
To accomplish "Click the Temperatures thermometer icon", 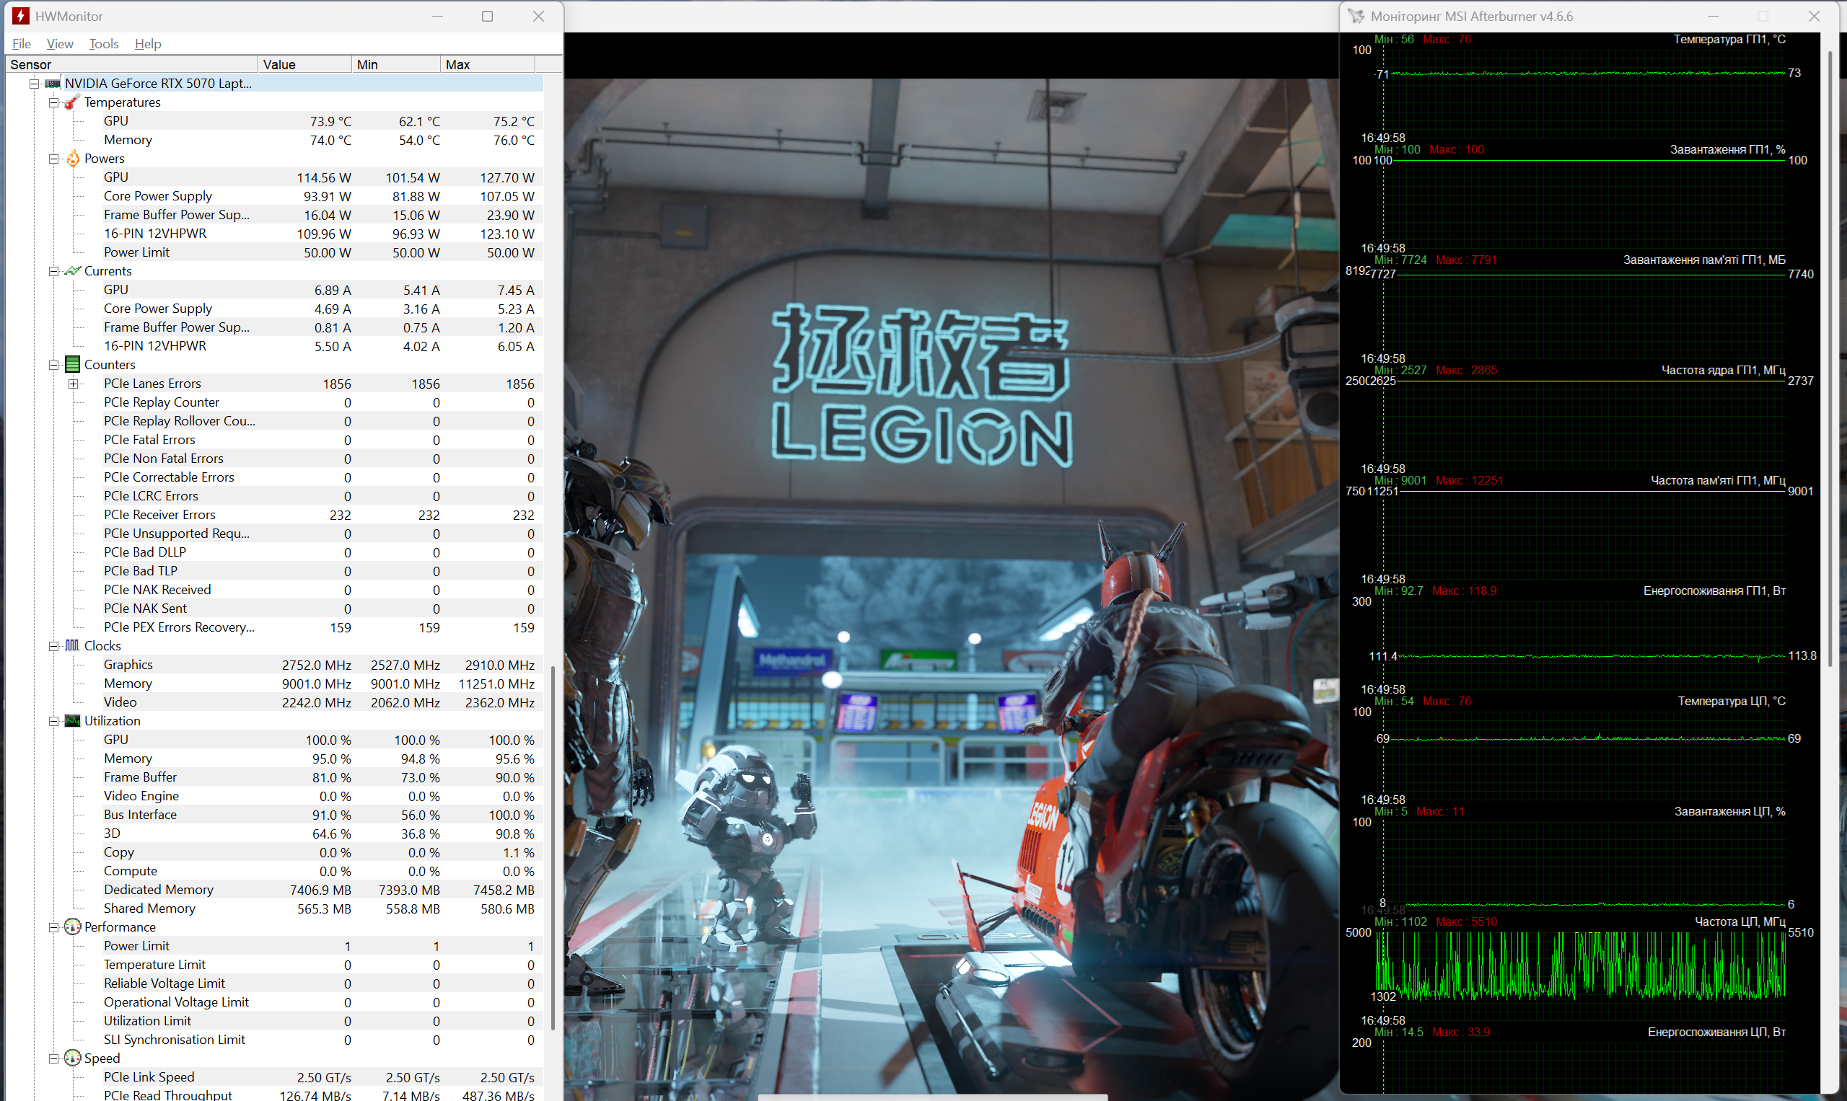I will (72, 102).
